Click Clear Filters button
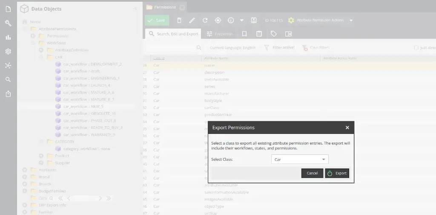 coord(316,48)
